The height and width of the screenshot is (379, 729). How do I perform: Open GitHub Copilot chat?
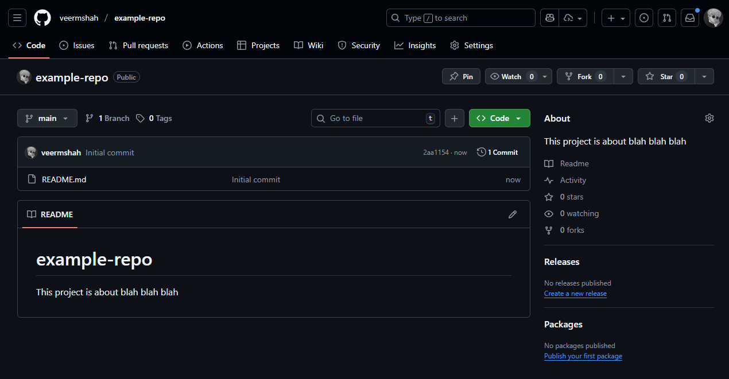click(549, 18)
